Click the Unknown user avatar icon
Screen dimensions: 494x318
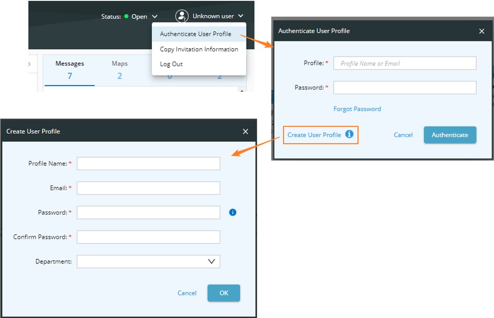[x=183, y=16]
